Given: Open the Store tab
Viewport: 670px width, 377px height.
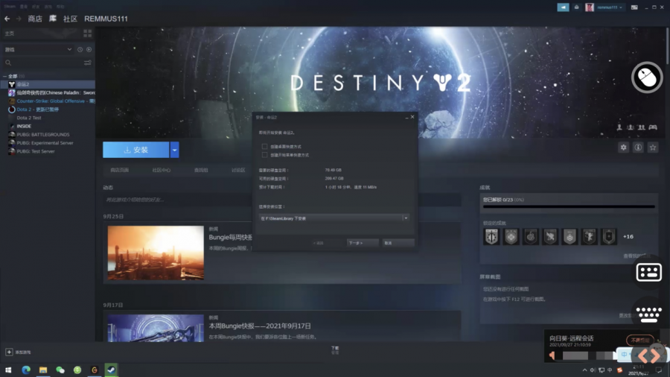Looking at the screenshot, I should pyautogui.click(x=35, y=19).
